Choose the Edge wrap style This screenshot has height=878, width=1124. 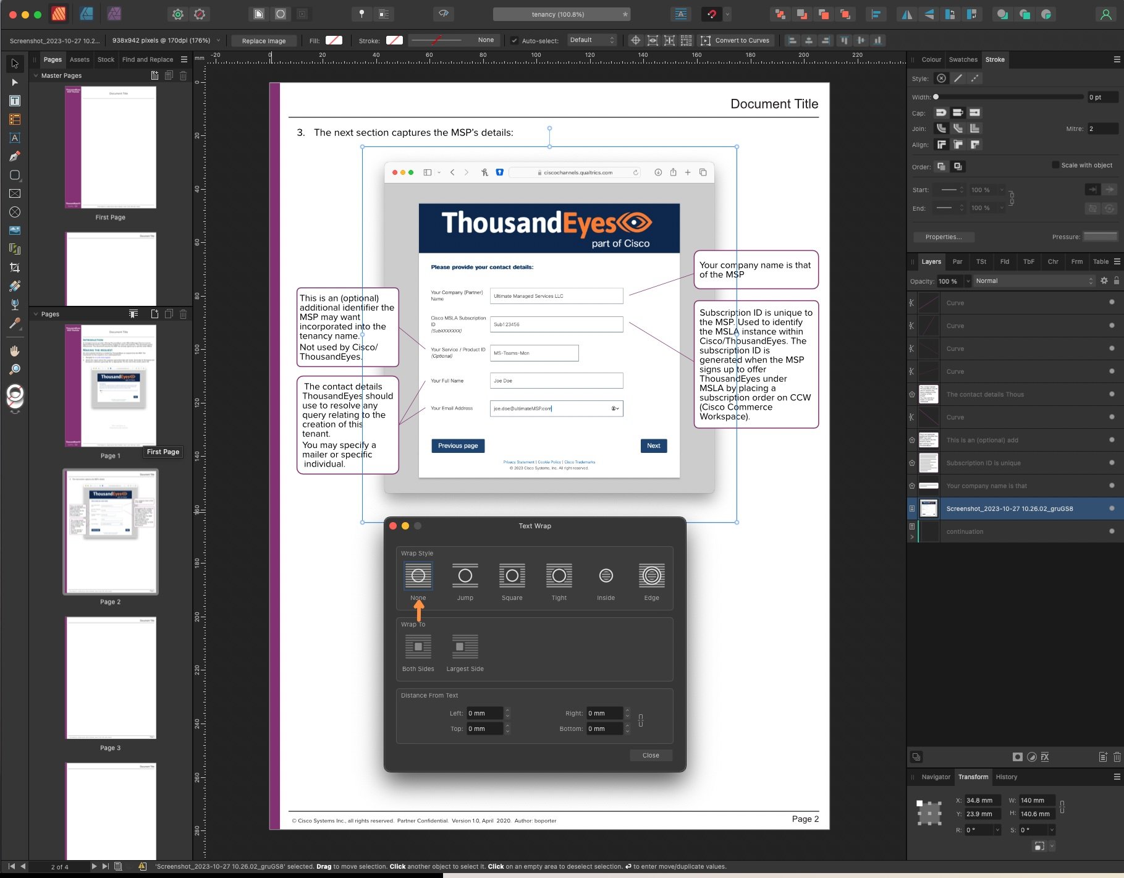(652, 581)
